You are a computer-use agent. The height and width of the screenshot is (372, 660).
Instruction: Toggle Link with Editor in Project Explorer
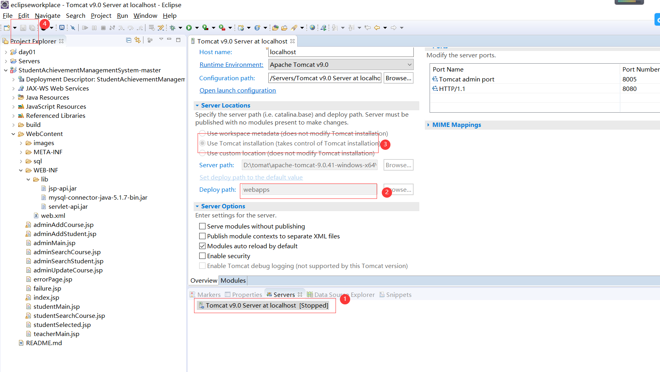(138, 40)
